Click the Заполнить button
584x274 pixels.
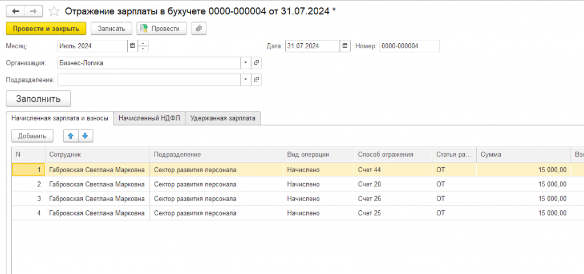tap(38, 99)
